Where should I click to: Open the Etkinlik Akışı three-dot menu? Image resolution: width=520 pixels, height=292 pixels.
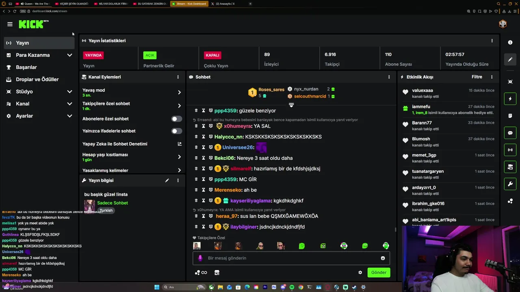[x=492, y=77]
